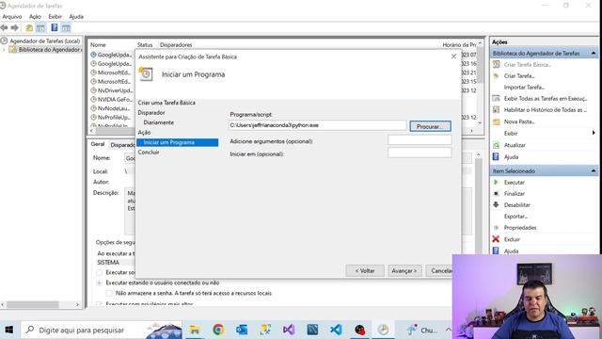
Task: Click the Iniciar em (opcional) field
Action: pyautogui.click(x=420, y=153)
